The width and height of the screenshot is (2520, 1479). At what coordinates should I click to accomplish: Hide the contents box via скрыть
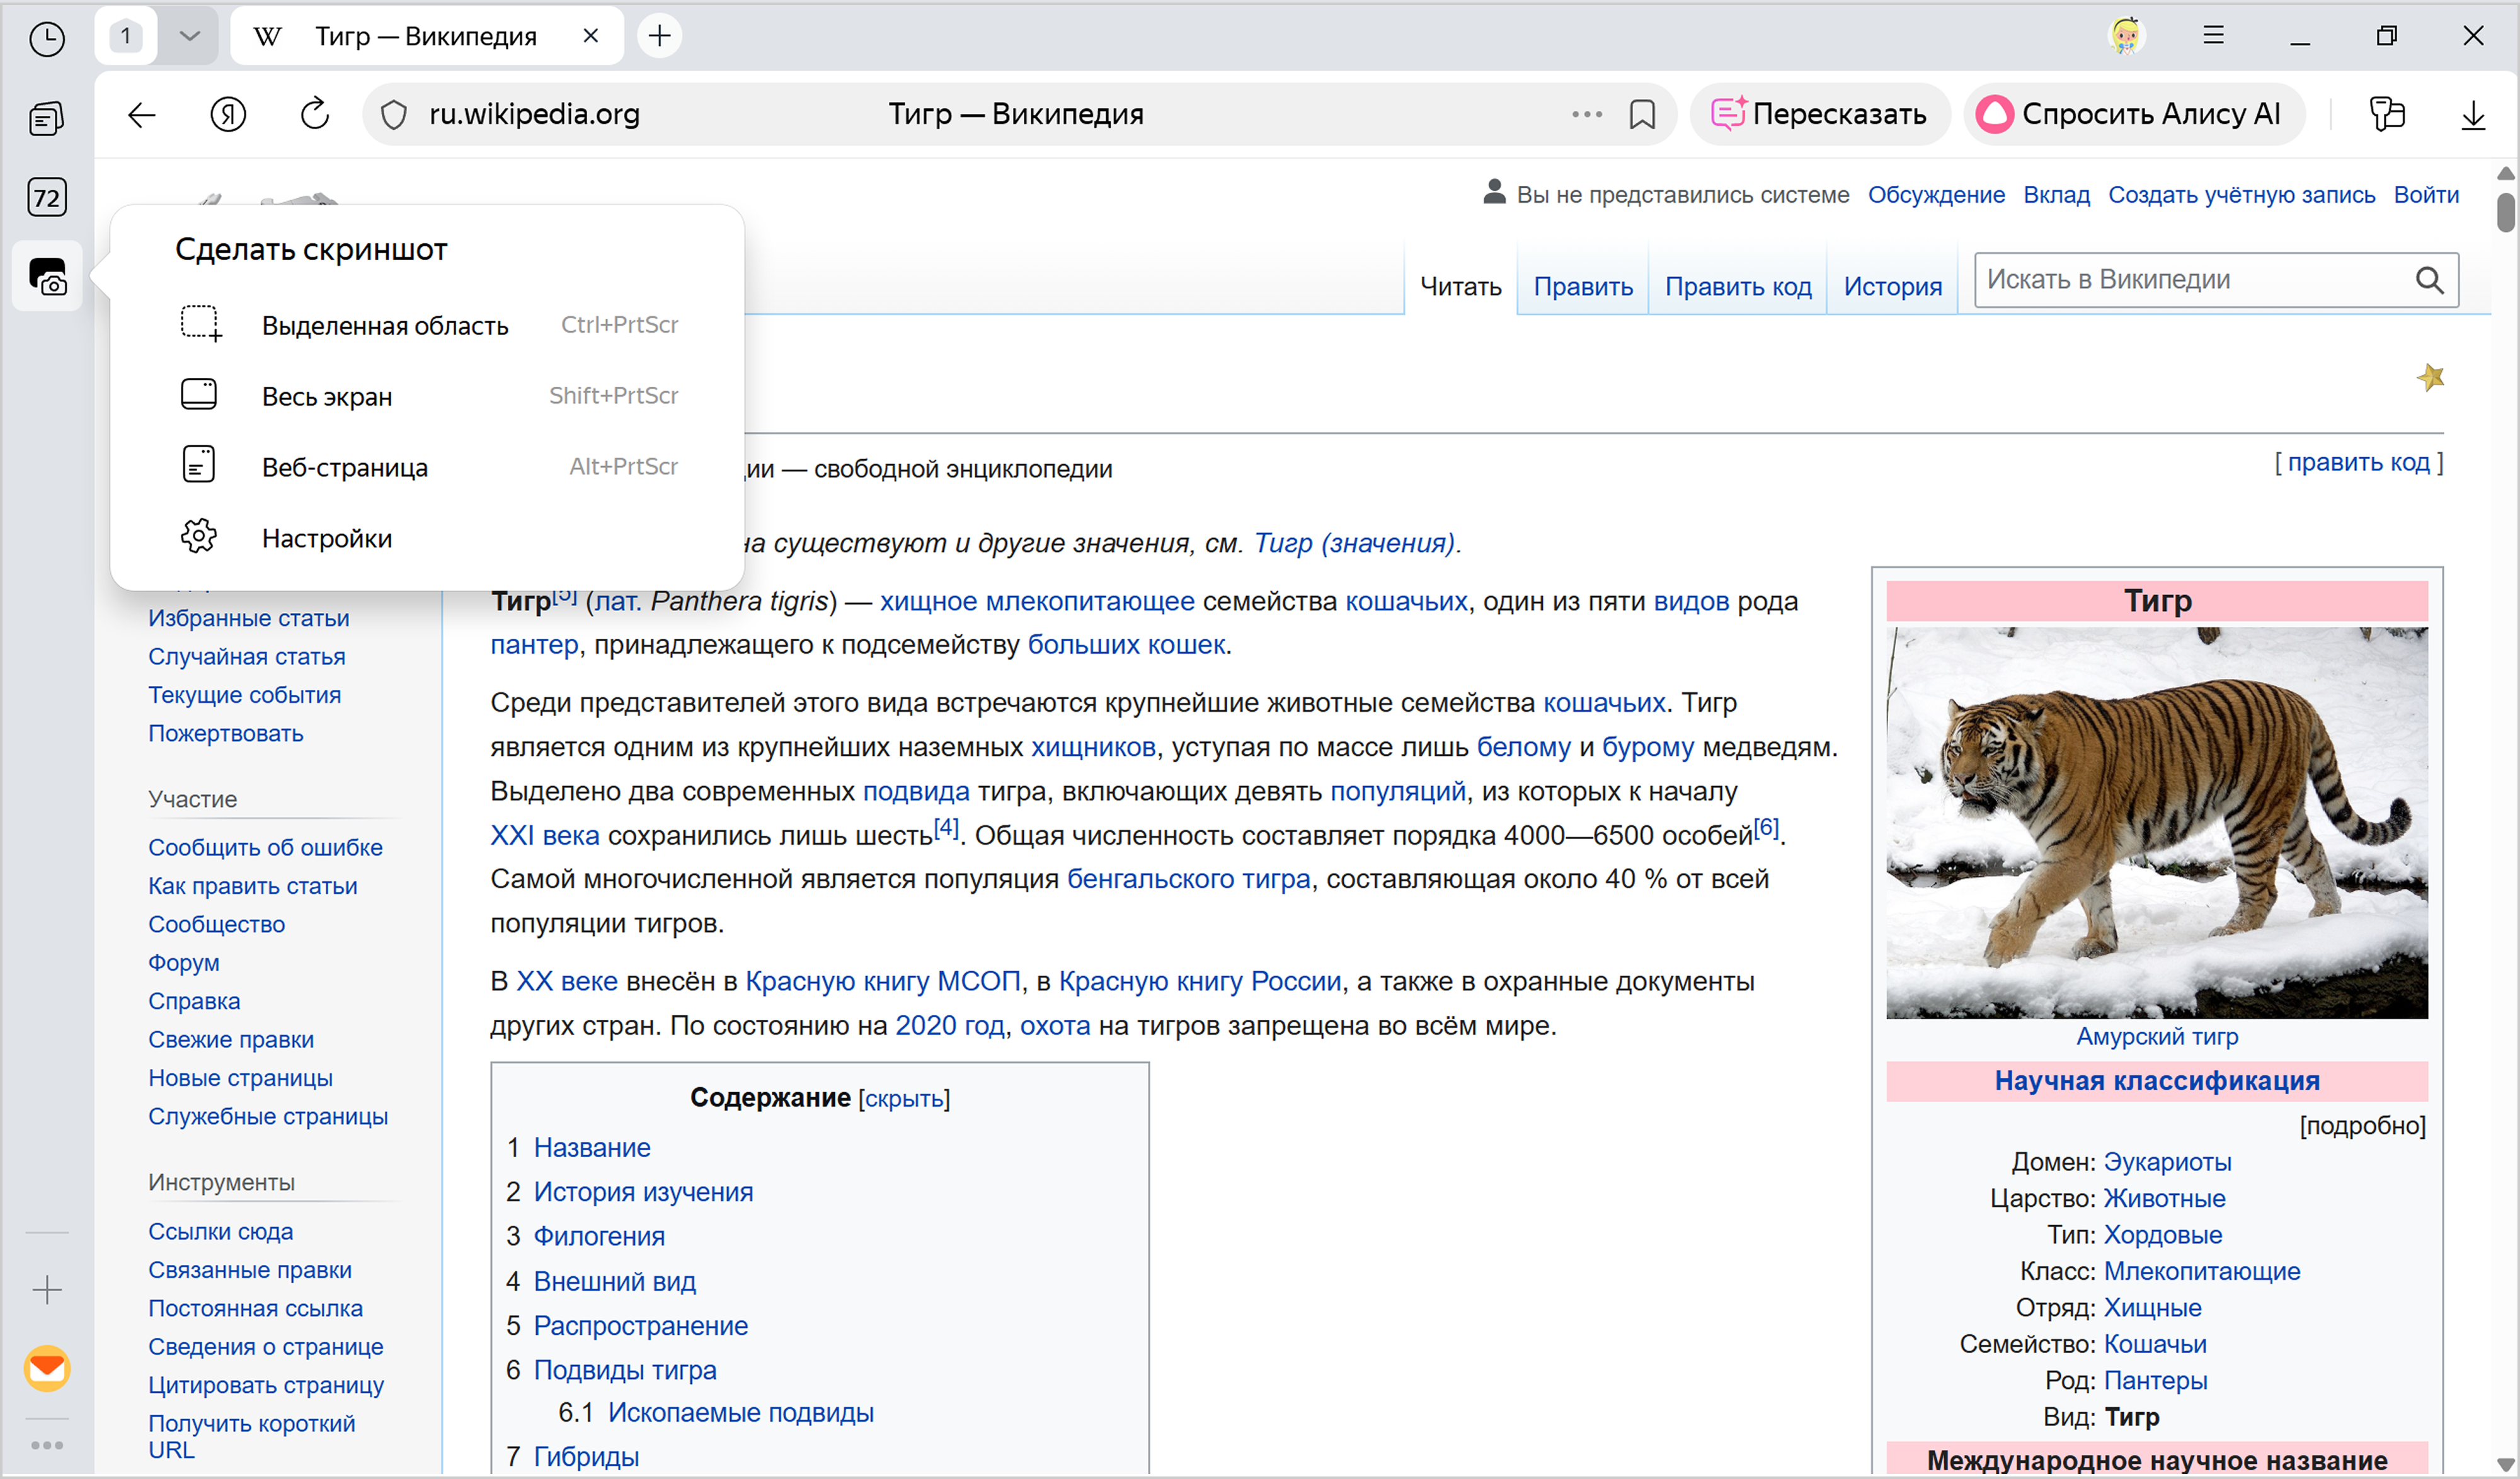[x=904, y=1099]
